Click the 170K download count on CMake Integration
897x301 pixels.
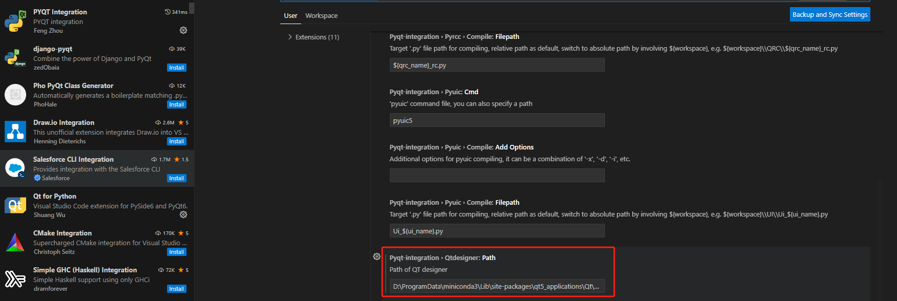point(165,233)
